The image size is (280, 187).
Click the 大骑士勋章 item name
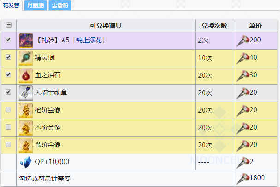pyautogui.click(x=51, y=92)
